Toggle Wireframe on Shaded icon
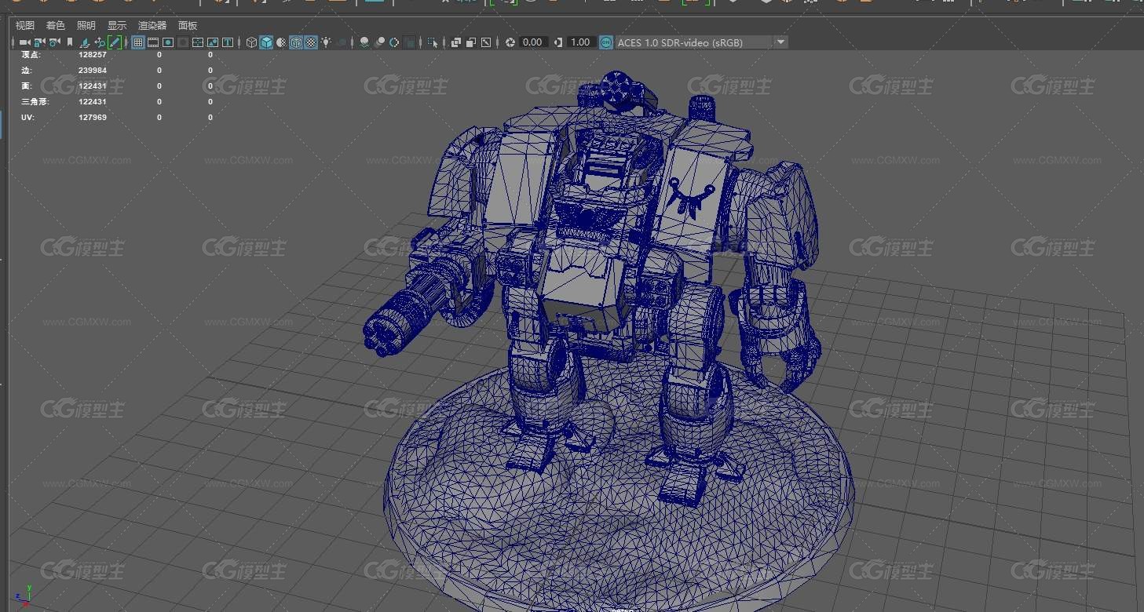 (x=296, y=42)
